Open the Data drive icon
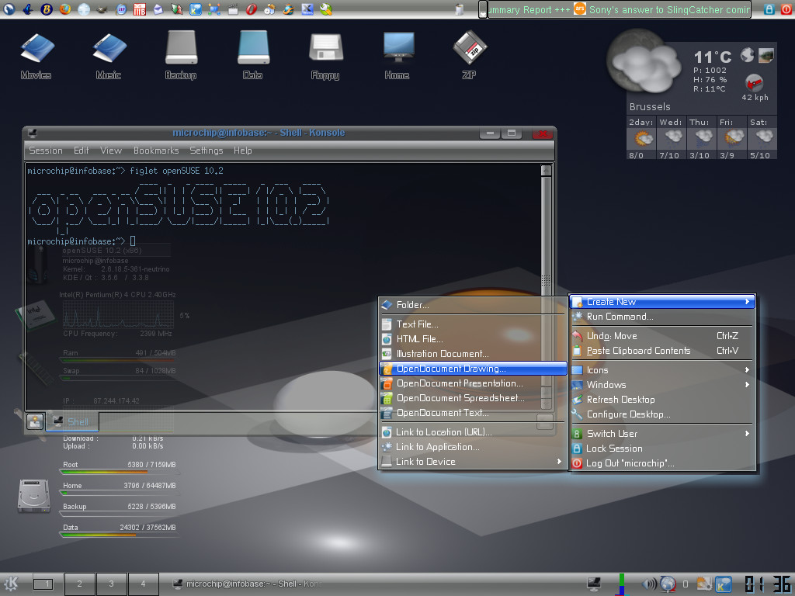The height and width of the screenshot is (596, 795). 253,55
